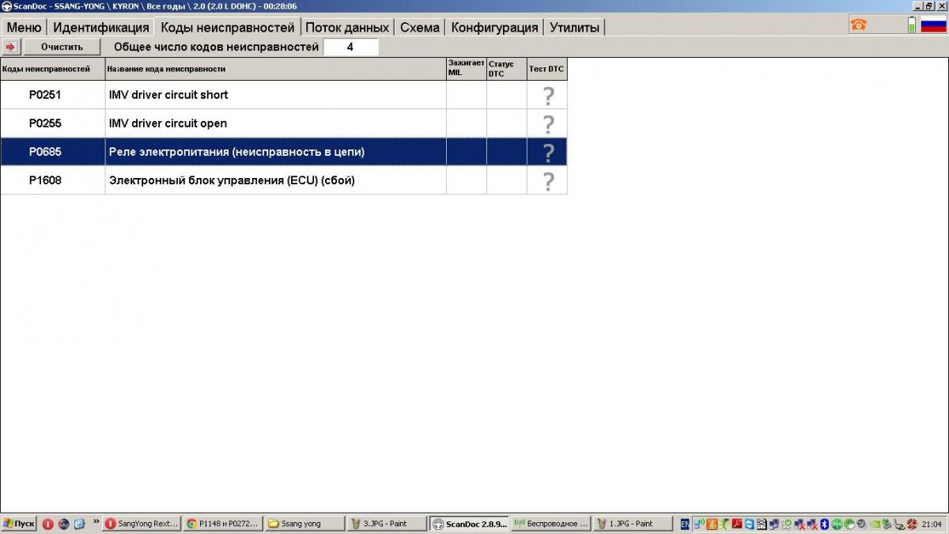Click 'IMV driver circuit short' description
The image size is (949, 534).
coord(168,95)
